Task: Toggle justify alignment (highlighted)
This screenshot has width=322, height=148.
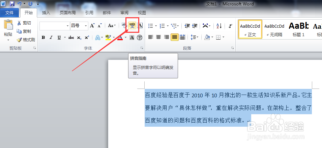Action: (x=175, y=37)
